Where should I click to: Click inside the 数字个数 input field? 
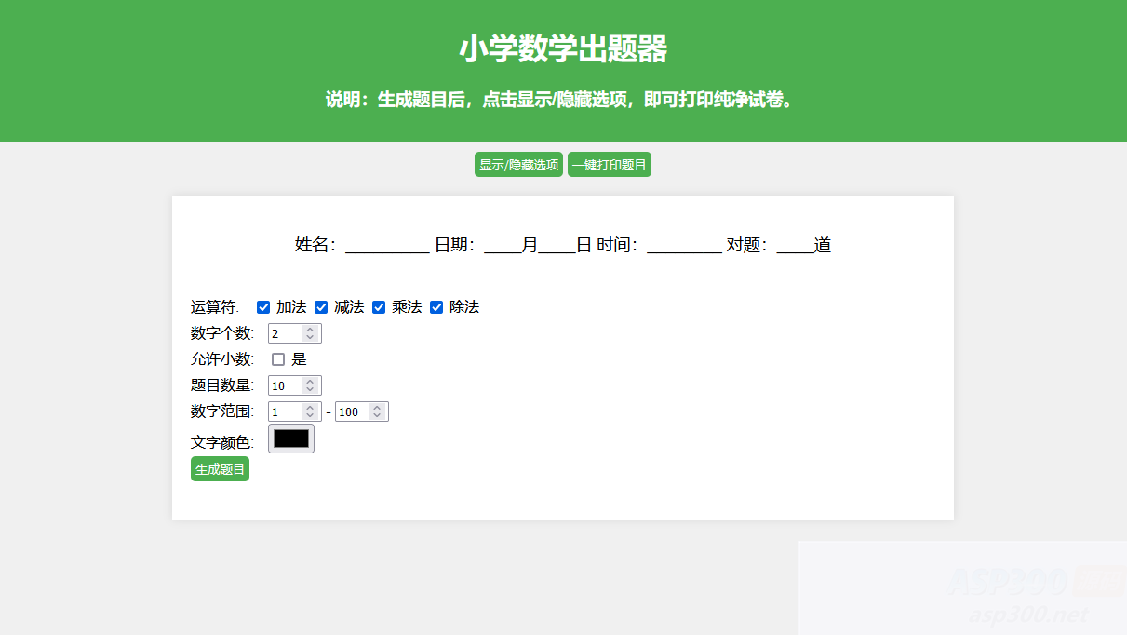[x=284, y=332]
